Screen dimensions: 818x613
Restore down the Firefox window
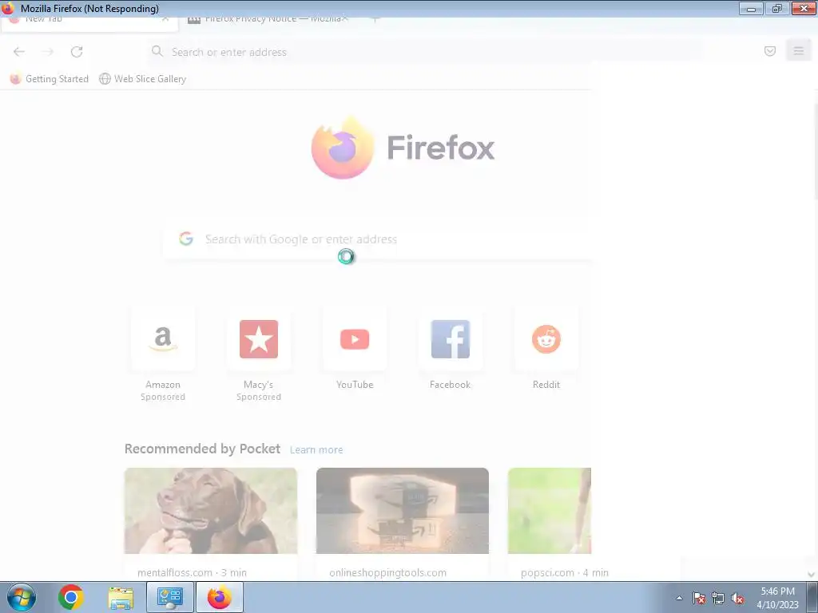click(x=776, y=8)
